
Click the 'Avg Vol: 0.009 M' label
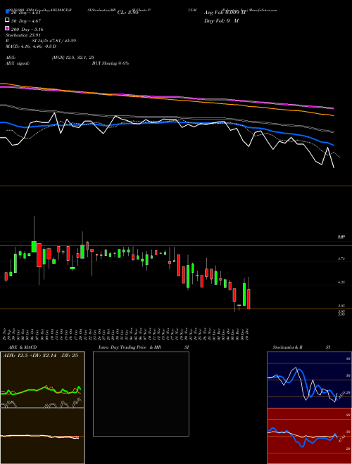[225, 13]
